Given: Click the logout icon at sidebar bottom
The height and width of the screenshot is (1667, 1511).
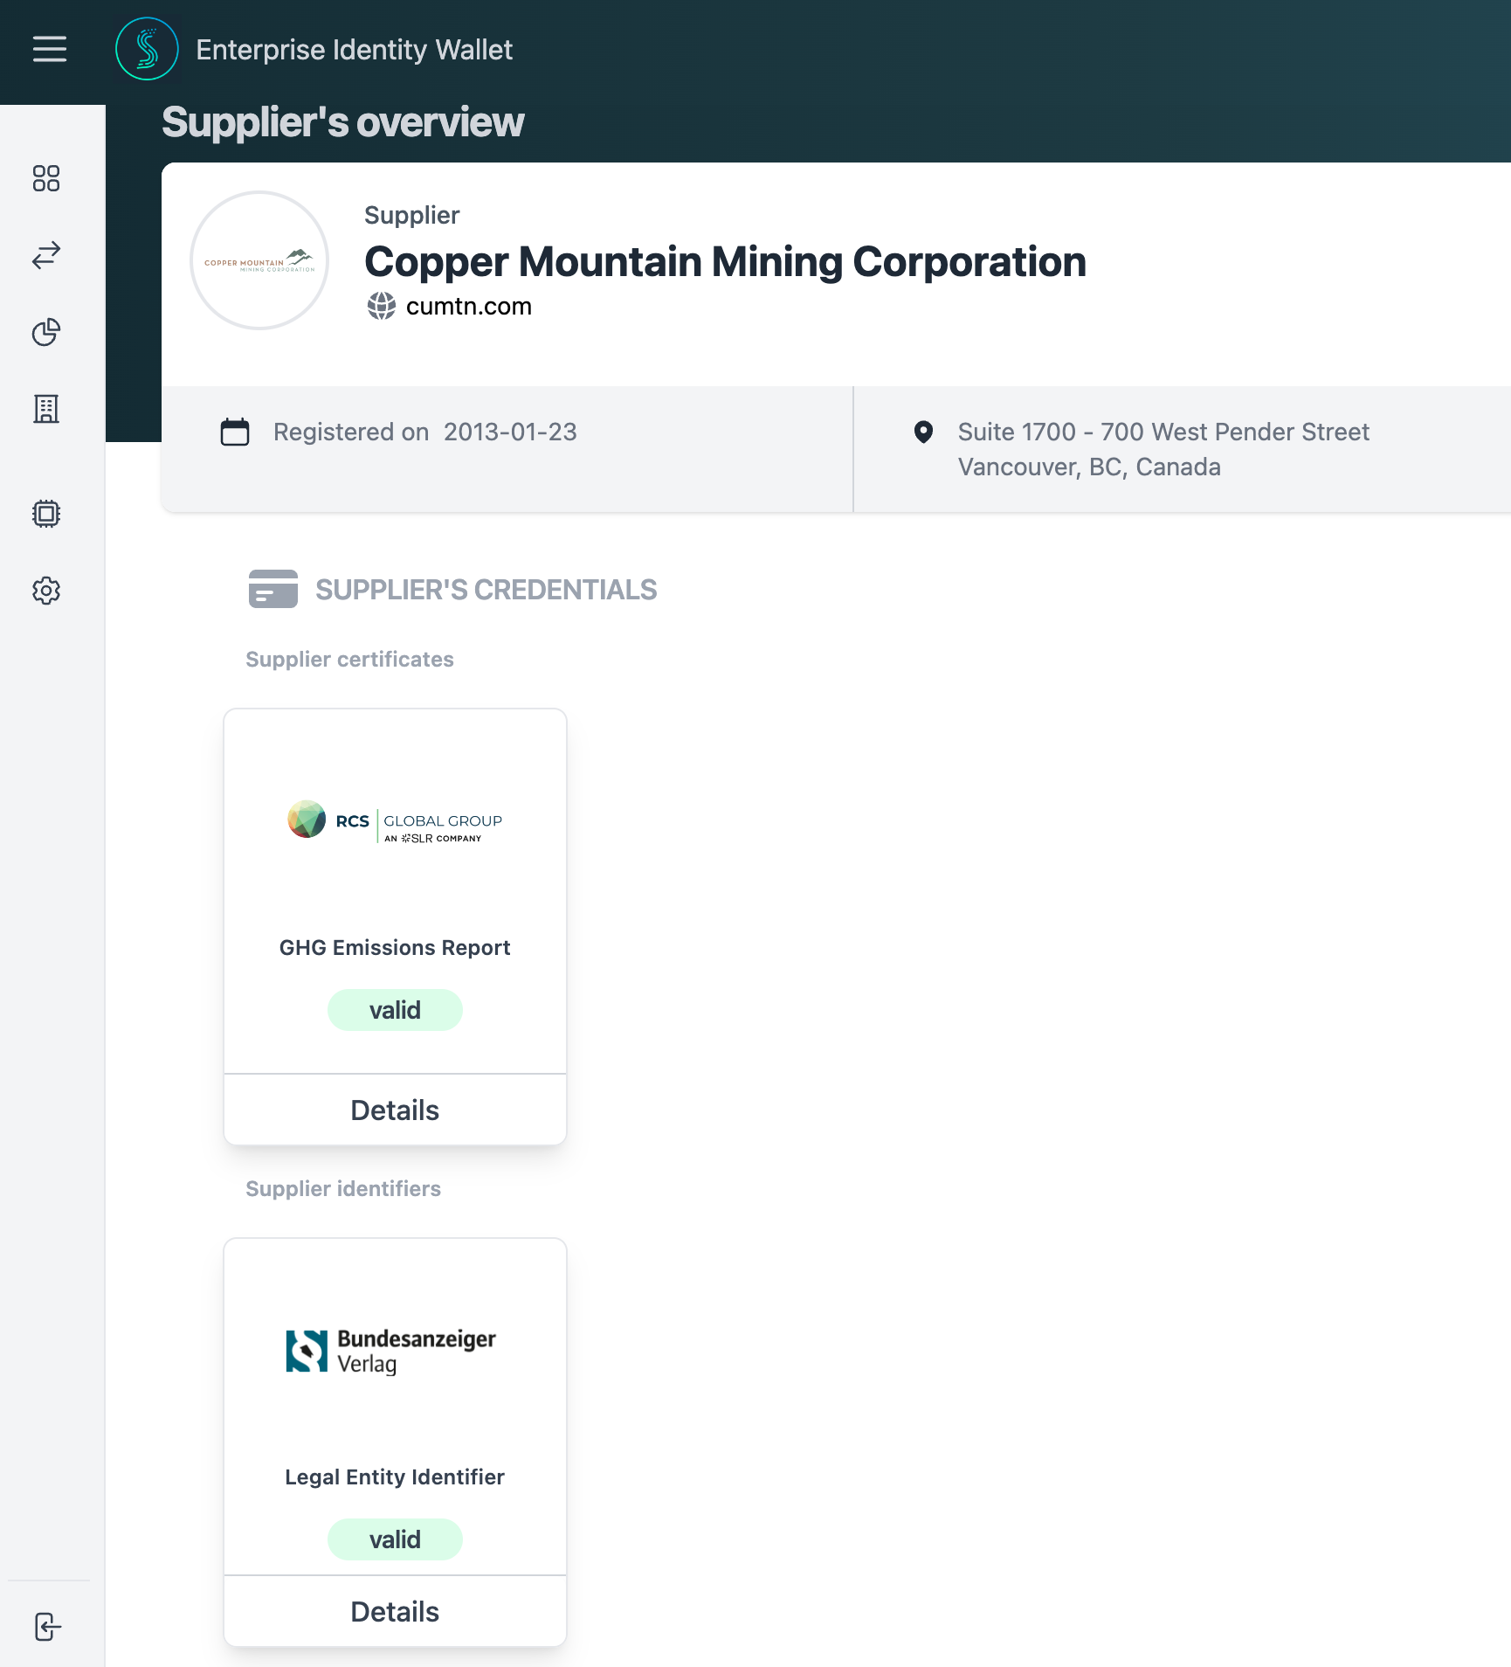Looking at the screenshot, I should [48, 1626].
